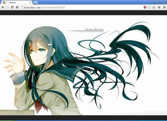This screenshot has height=121, width=167.
Task: Reload the current page
Action: pyautogui.click(x=12, y=7)
